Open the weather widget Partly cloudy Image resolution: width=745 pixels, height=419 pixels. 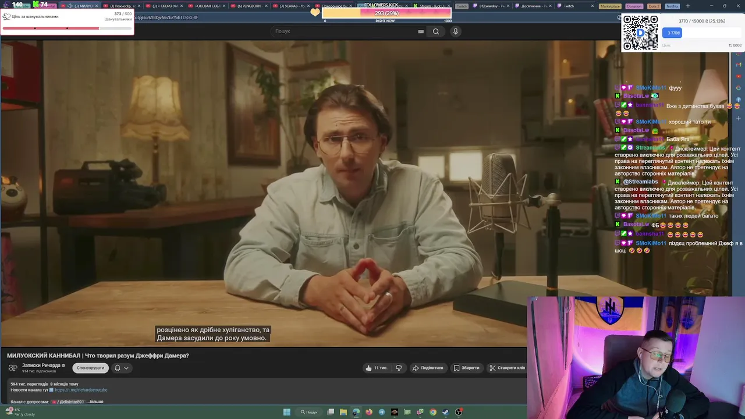coord(20,412)
